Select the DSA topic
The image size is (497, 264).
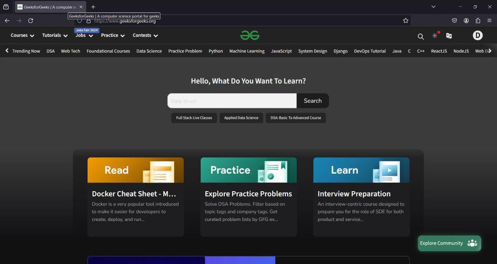pyautogui.click(x=50, y=51)
